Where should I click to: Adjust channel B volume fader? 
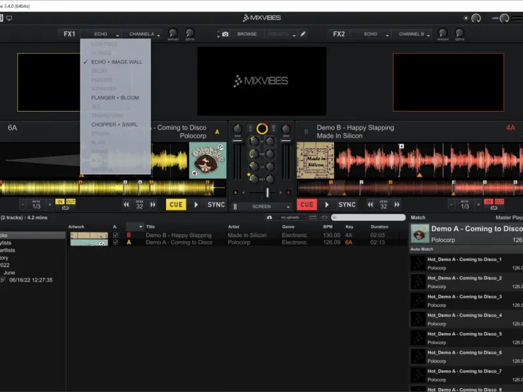click(286, 141)
